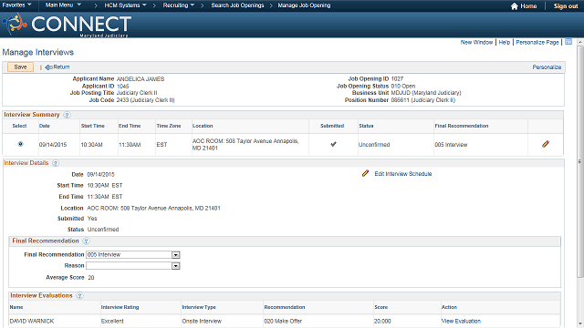Click the Help link

pos(505,43)
